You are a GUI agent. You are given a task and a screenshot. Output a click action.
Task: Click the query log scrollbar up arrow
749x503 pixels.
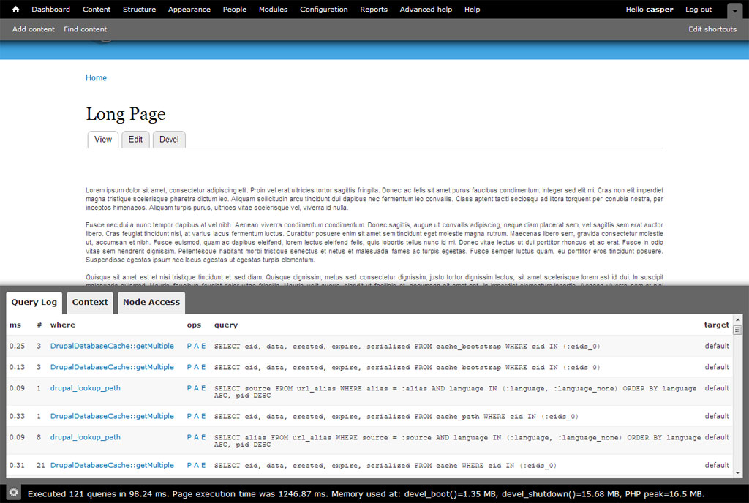[x=737, y=319]
